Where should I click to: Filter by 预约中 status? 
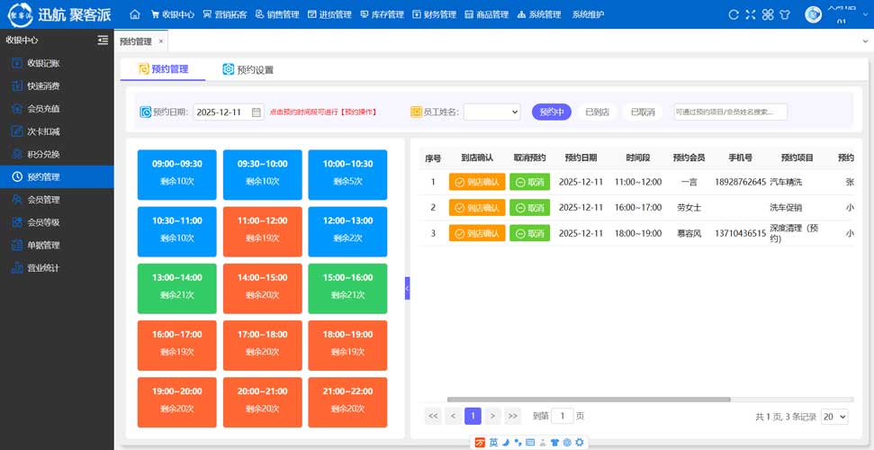click(x=551, y=112)
